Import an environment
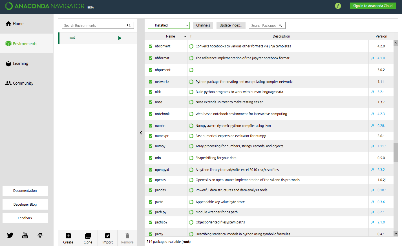402x246 pixels. 108,238
